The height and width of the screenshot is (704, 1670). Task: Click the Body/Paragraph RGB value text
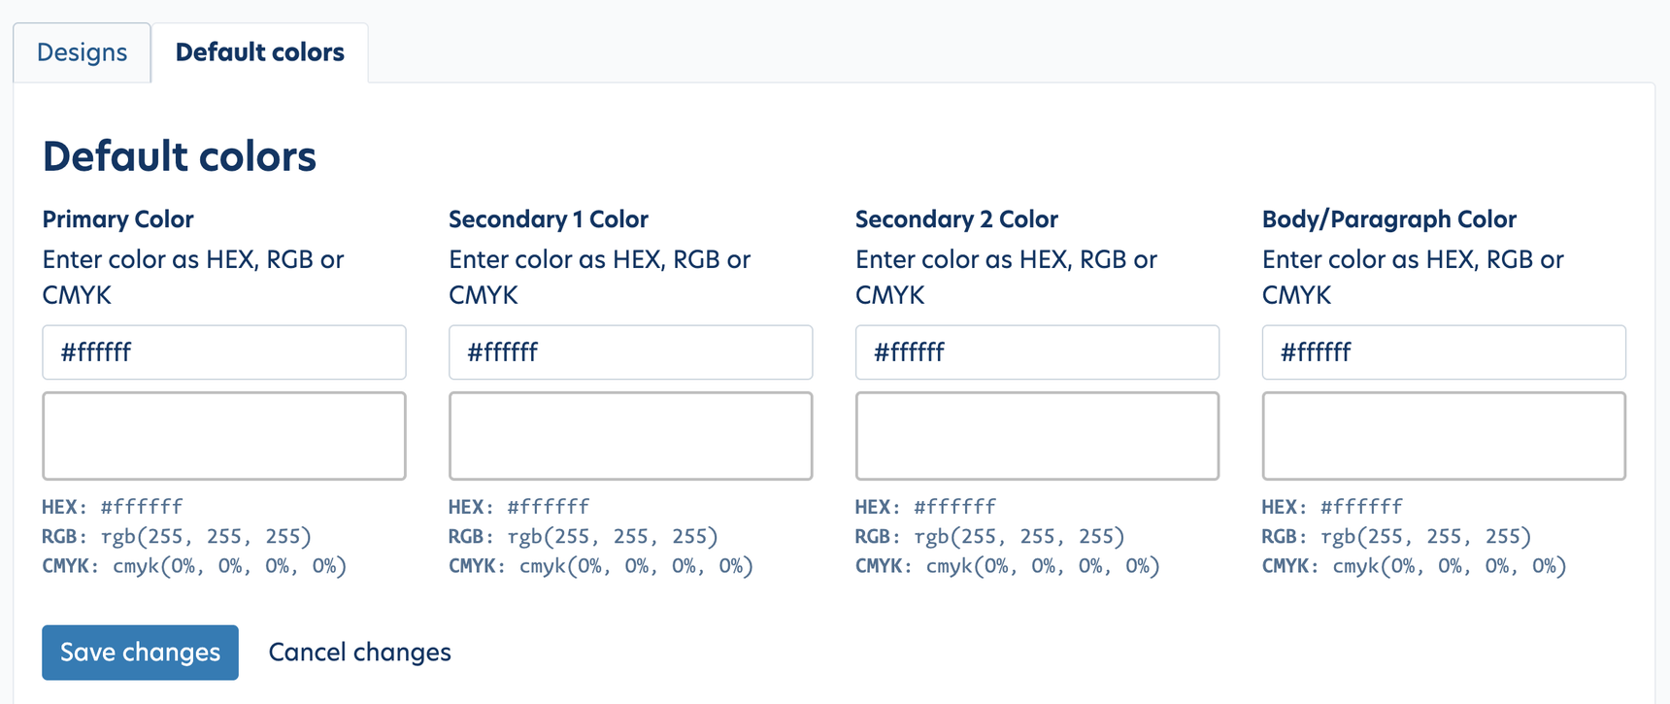1425,536
